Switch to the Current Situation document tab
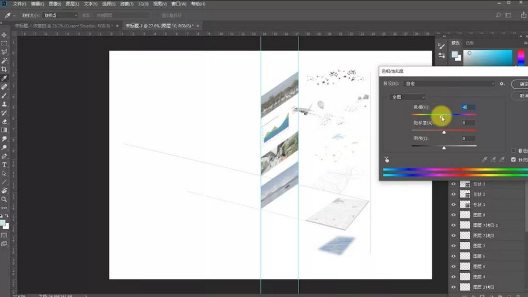This screenshot has height=297, width=528. 62,25
